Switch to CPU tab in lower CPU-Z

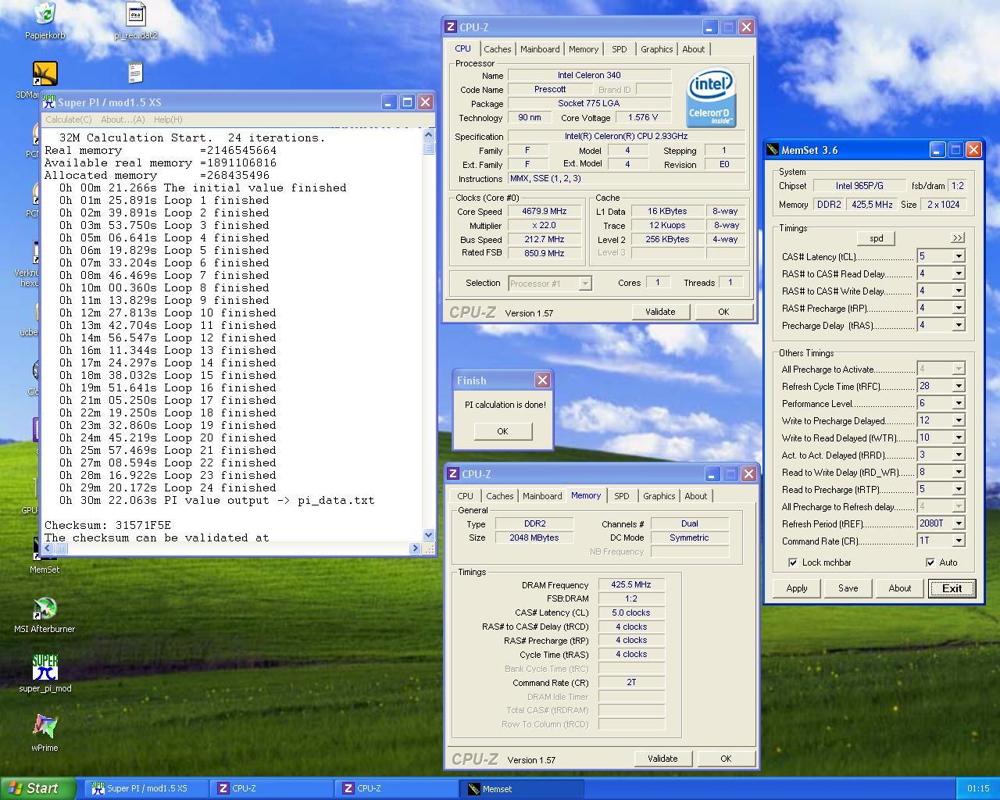point(466,496)
